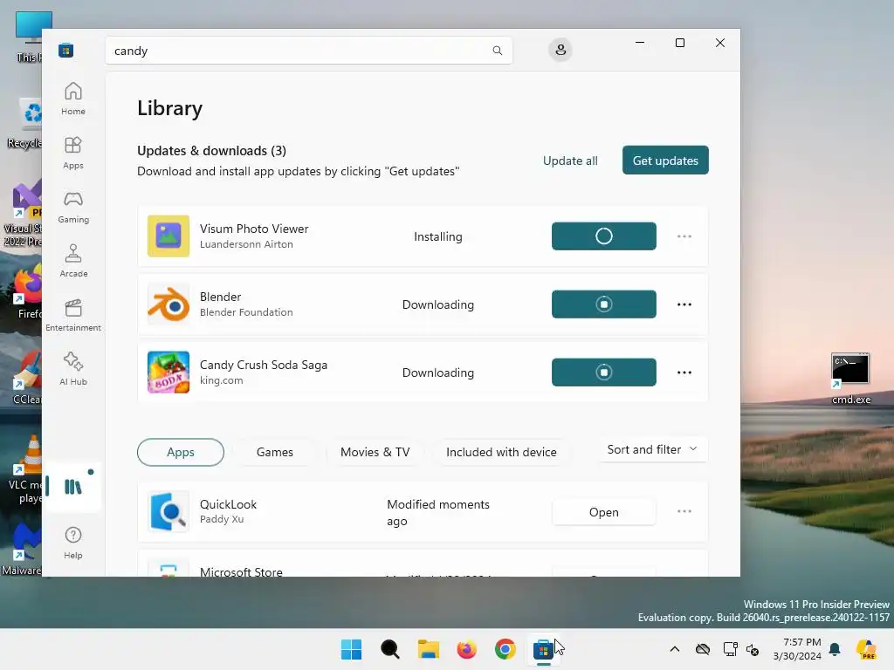
Task: Open the notification bell in taskbar
Action: 835,649
